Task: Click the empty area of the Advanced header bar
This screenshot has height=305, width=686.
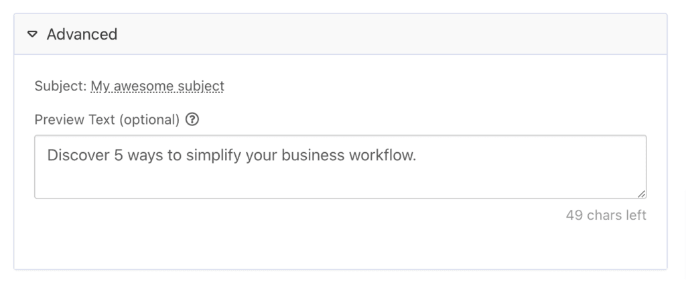Action: 402,34
